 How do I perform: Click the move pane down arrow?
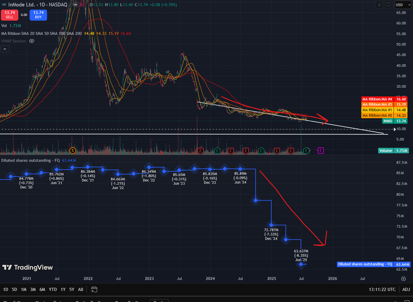379,5
